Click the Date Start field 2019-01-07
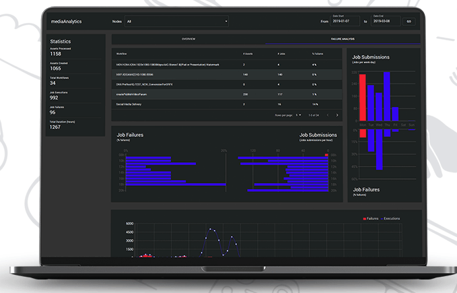This screenshot has height=293, width=457. tap(345, 20)
